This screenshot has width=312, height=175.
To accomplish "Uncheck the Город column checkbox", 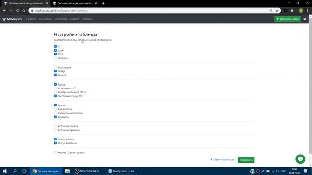I will tap(55, 84).
